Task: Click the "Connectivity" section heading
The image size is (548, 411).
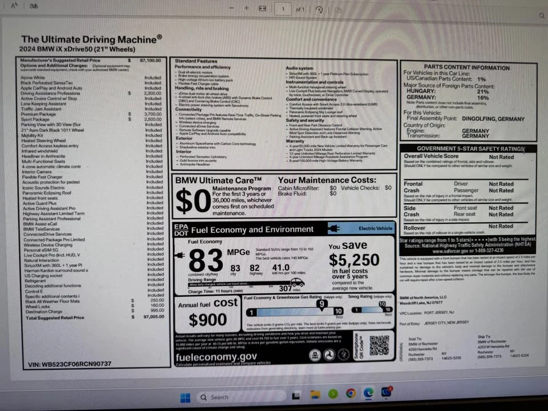Action: click(188, 110)
